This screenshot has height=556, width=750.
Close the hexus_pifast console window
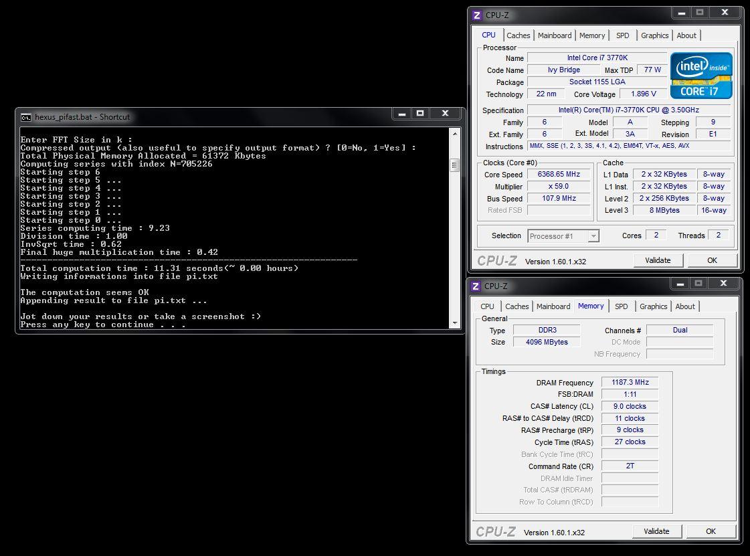pos(446,113)
